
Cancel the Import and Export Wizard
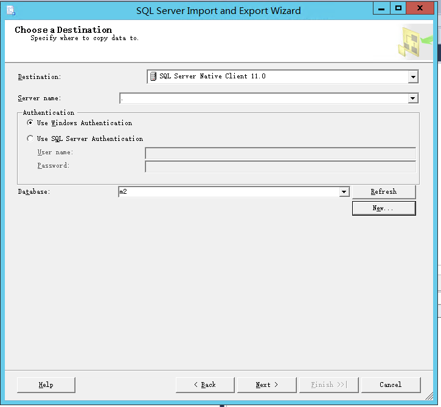point(391,385)
